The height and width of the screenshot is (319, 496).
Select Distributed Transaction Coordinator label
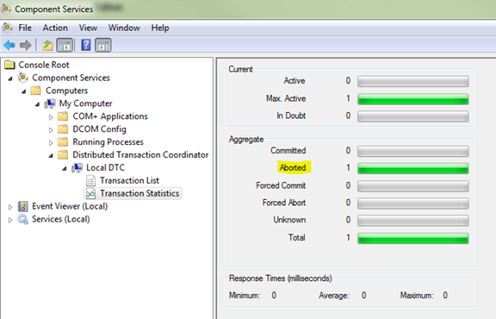tap(140, 154)
